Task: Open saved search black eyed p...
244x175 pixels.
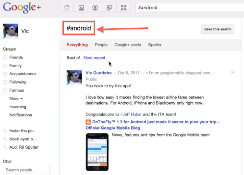Action: click(23, 139)
